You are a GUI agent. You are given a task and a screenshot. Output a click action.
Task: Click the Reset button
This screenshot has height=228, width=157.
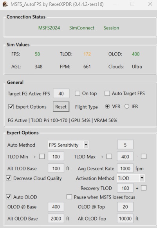(61, 107)
